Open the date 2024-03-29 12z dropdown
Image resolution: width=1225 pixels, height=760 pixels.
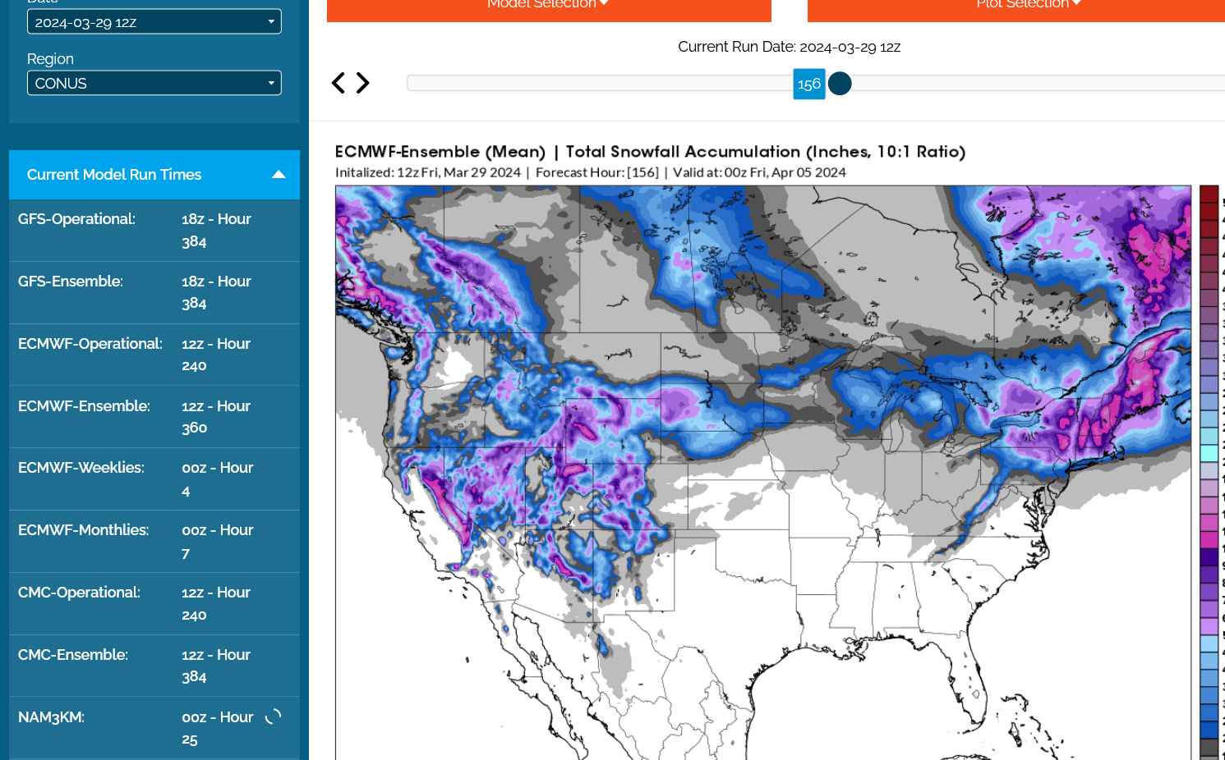coord(154,22)
